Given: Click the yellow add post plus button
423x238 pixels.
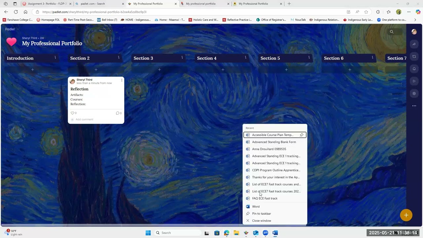Looking at the screenshot, I should point(406,215).
